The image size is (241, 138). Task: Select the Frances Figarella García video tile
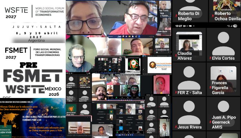tap(223, 79)
